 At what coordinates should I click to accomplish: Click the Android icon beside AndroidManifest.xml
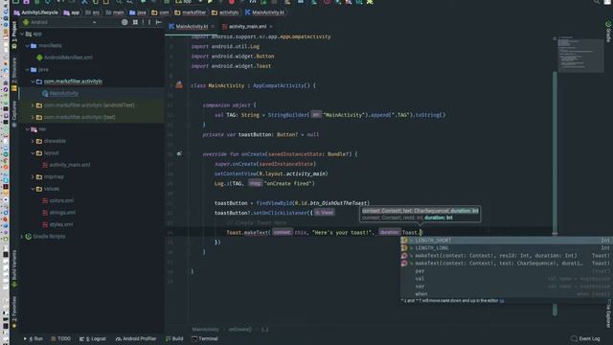click(x=39, y=57)
